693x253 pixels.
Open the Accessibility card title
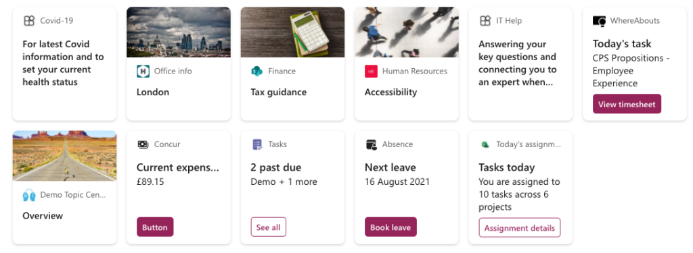390,92
